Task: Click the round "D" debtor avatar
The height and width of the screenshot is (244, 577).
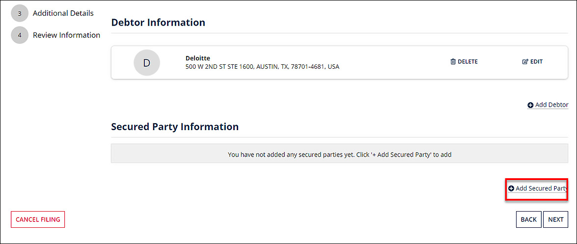Action: coord(146,62)
